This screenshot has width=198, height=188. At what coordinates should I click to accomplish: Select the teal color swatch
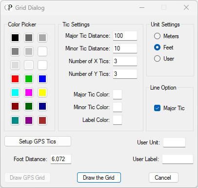click(15, 120)
